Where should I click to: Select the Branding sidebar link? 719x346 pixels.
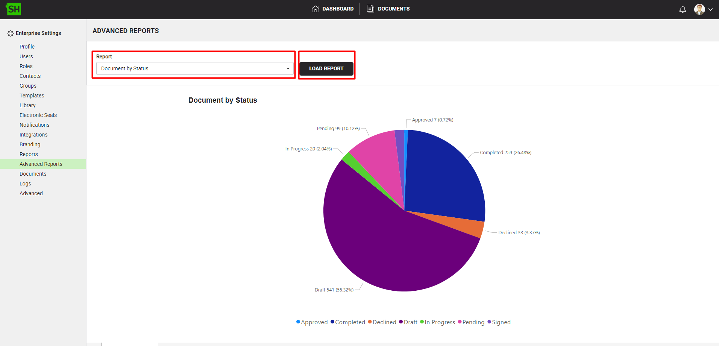30,144
